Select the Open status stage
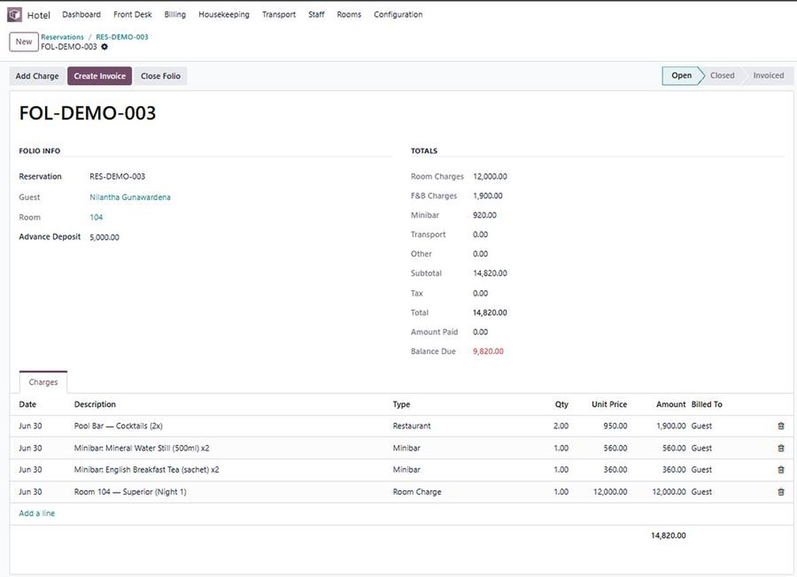This screenshot has height=577, width=797. tap(681, 75)
